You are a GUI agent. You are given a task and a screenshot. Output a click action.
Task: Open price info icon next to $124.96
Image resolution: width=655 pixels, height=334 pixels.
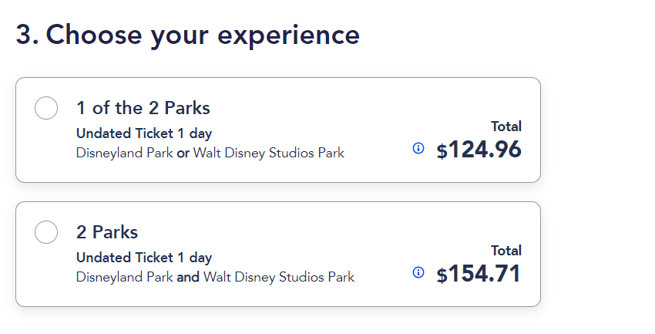[418, 148]
